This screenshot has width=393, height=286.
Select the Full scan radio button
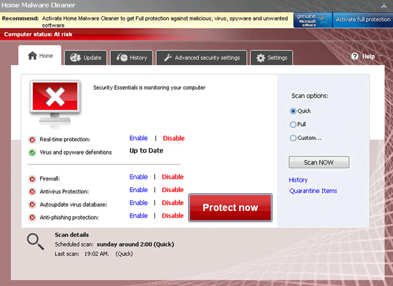[293, 125]
